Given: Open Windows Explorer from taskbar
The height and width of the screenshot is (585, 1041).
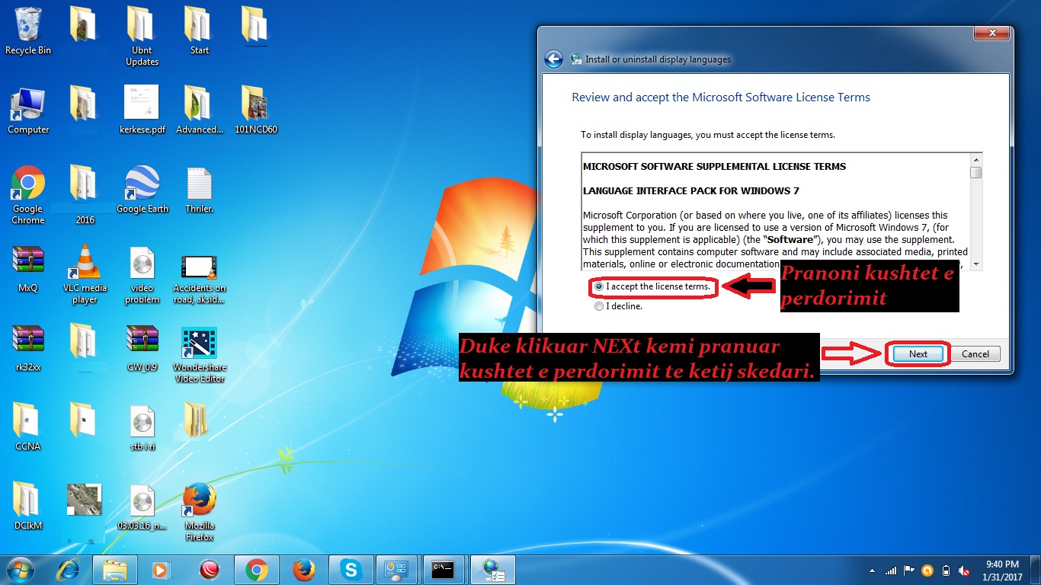Looking at the screenshot, I should tap(115, 570).
